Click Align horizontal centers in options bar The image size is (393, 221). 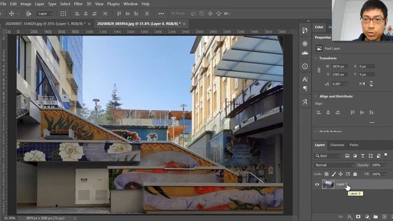[x=86, y=14]
